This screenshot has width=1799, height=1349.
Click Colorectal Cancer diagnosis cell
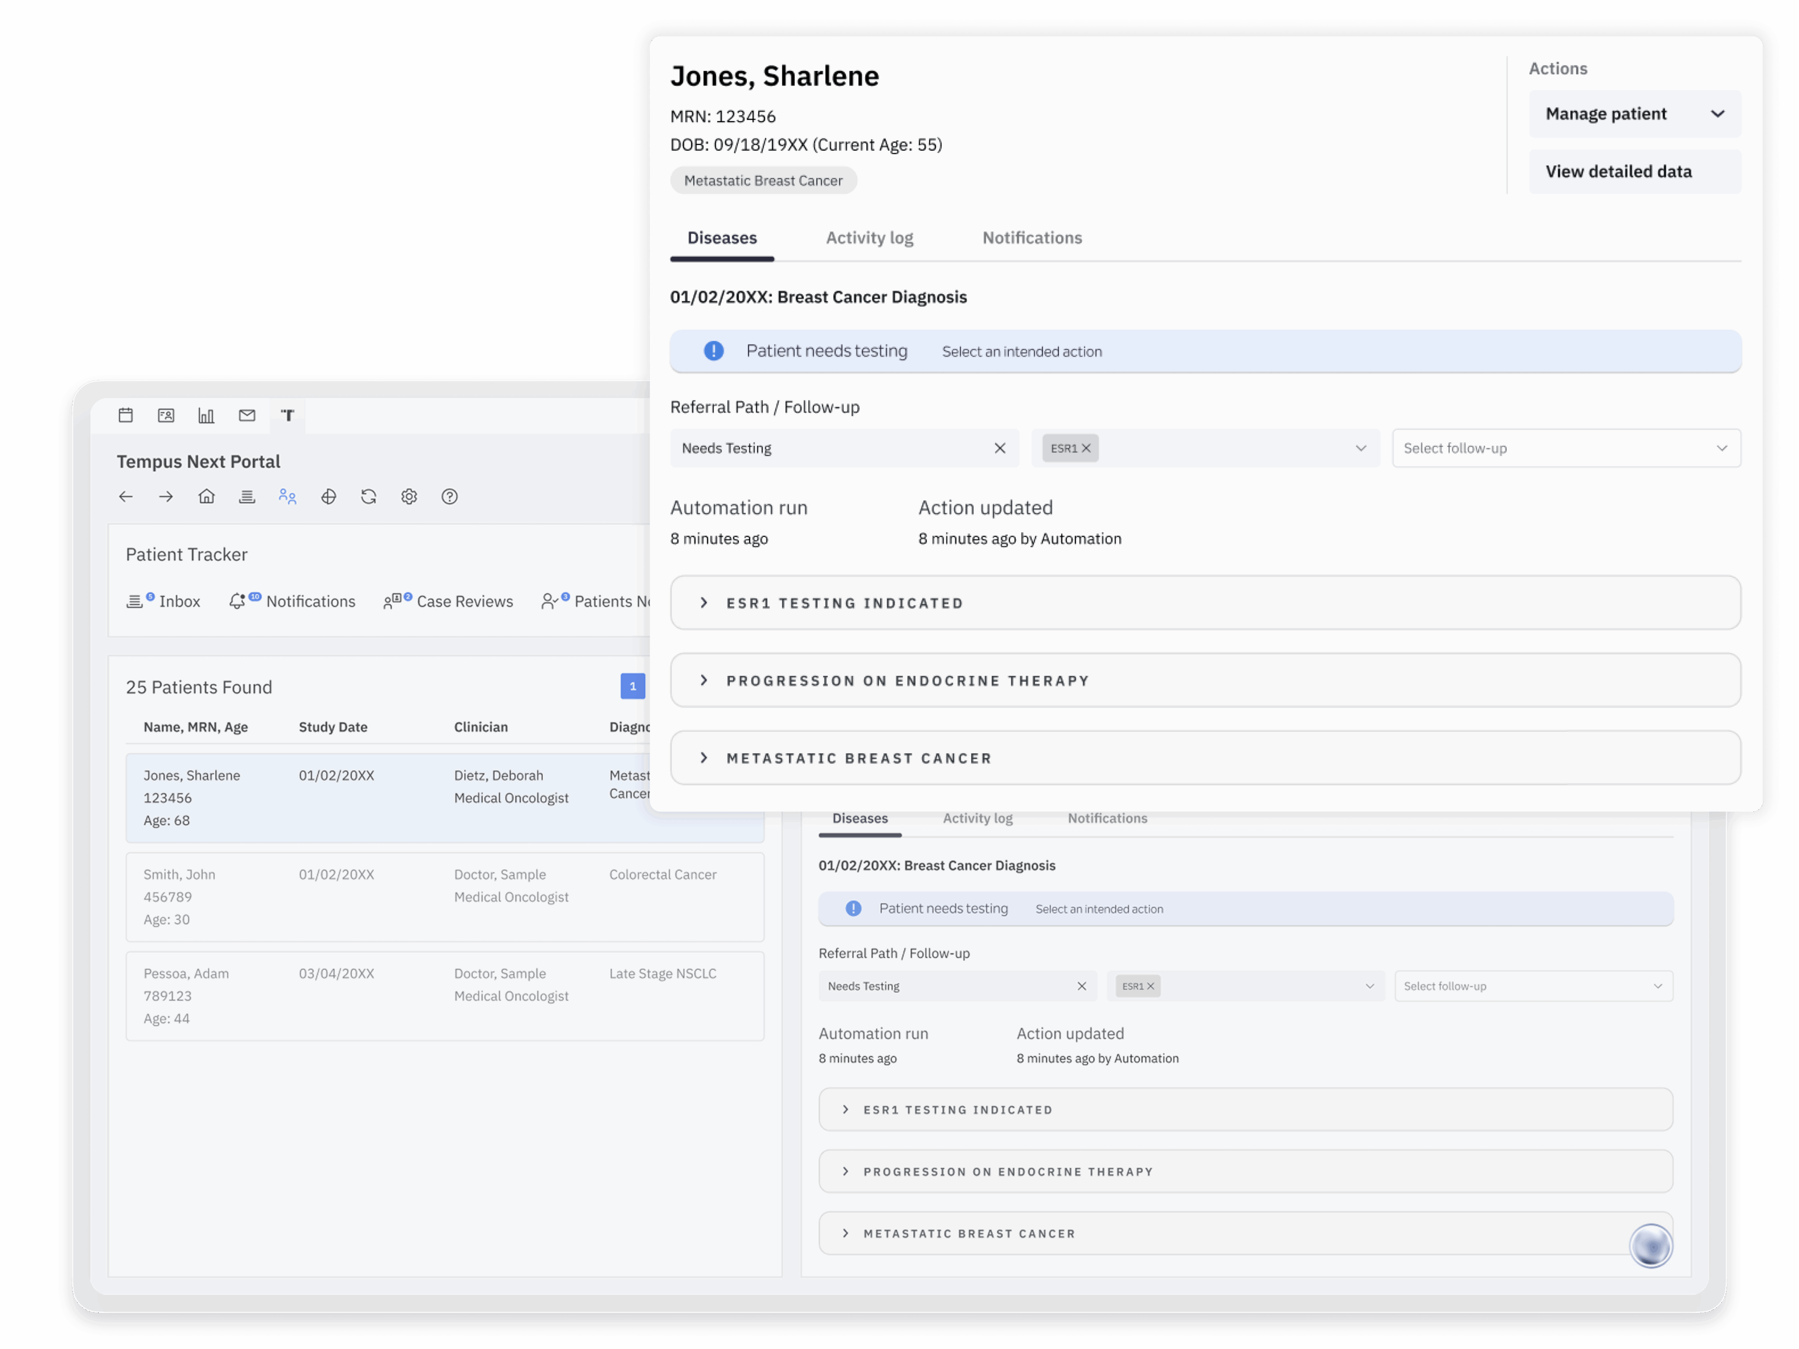pos(663,874)
